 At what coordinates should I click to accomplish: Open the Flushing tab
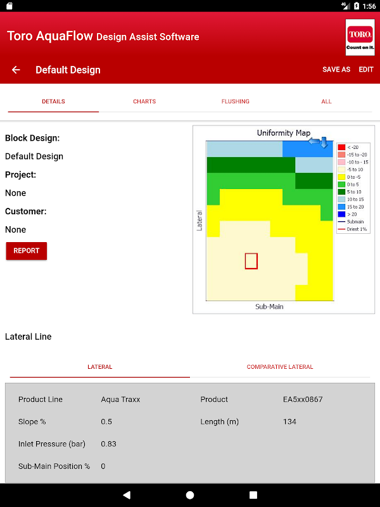coord(235,101)
